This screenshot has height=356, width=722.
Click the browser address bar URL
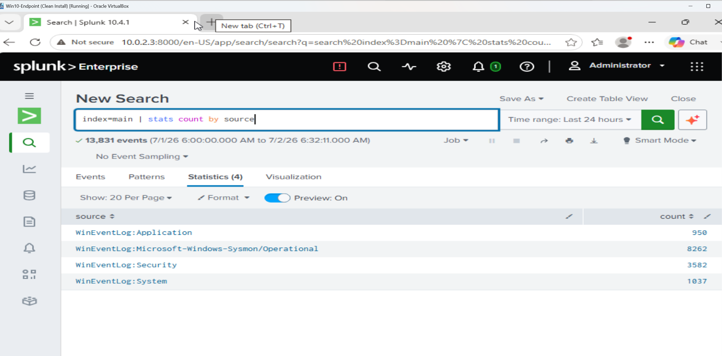336,42
